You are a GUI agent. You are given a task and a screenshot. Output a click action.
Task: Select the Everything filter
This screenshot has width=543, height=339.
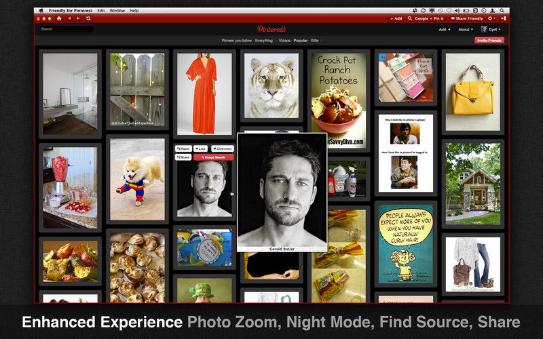coord(264,41)
